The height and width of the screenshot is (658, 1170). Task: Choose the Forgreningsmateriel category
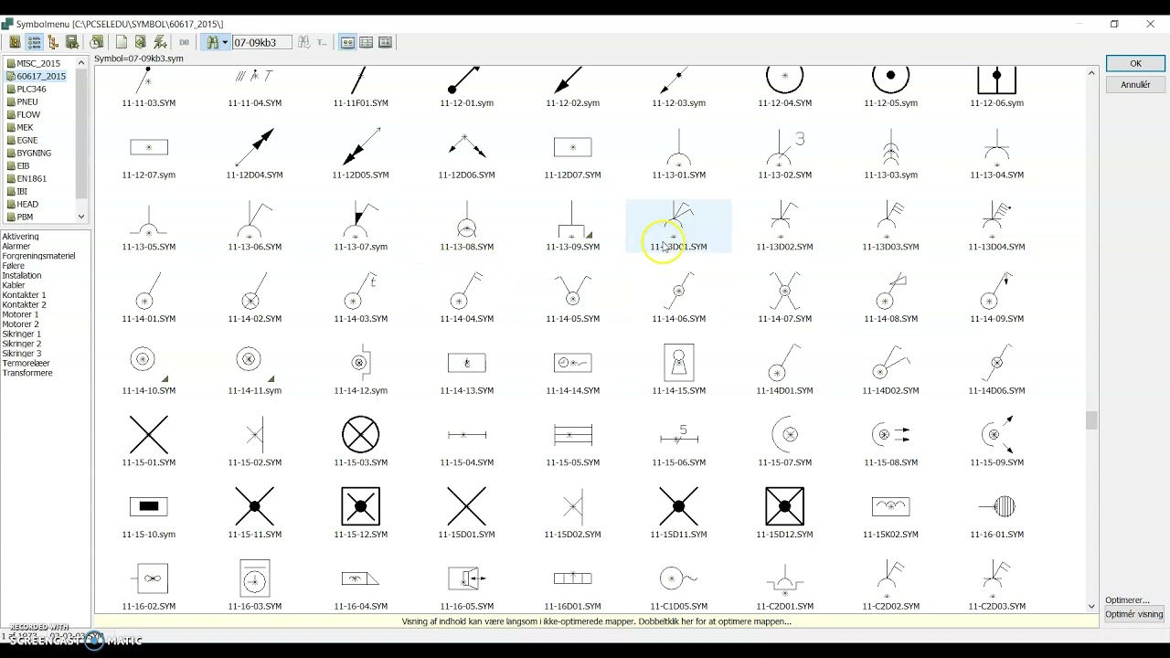pyautogui.click(x=38, y=256)
